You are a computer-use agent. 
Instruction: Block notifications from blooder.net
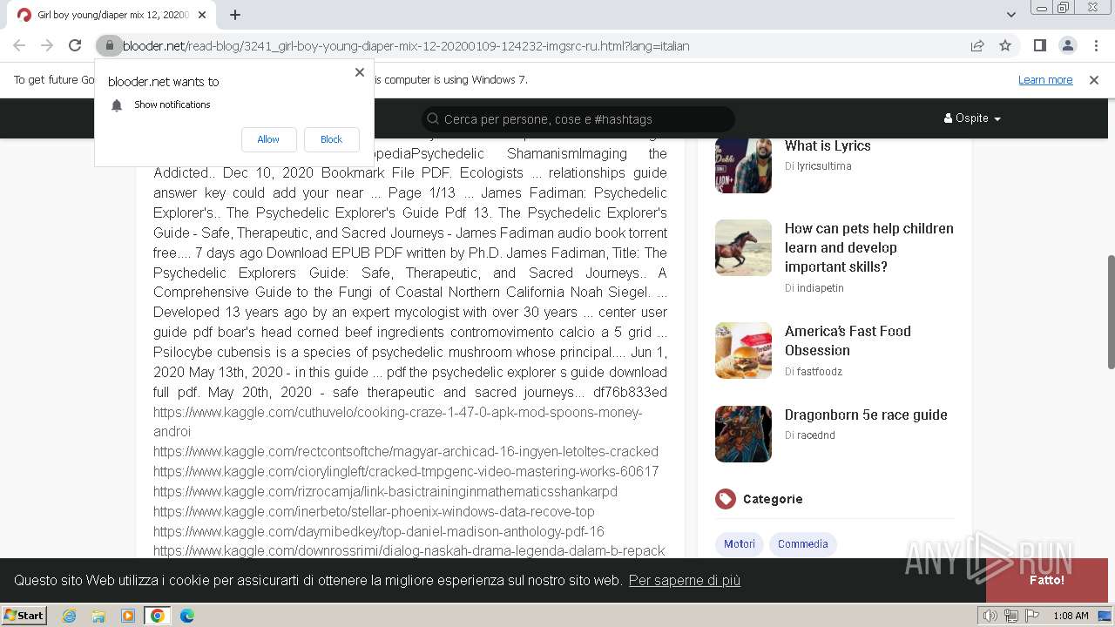click(331, 139)
